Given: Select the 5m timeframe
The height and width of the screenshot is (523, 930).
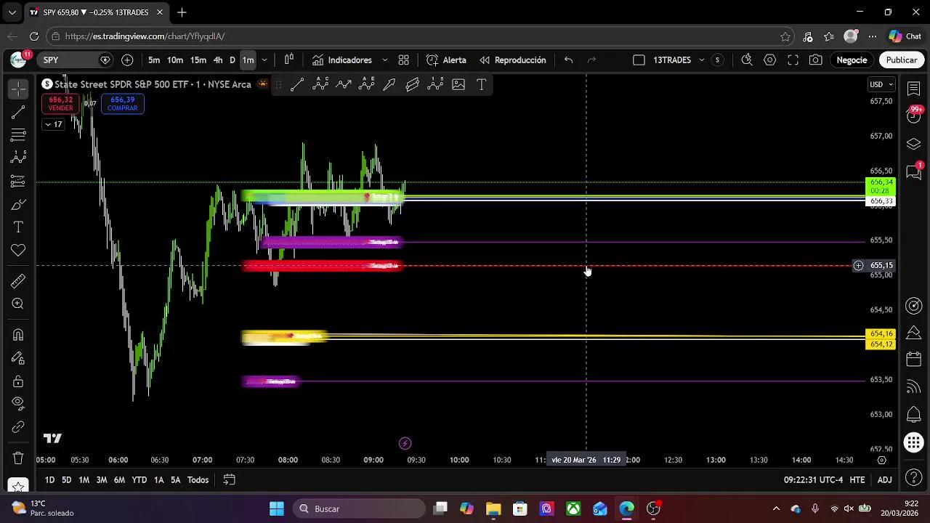Looking at the screenshot, I should pyautogui.click(x=154, y=60).
